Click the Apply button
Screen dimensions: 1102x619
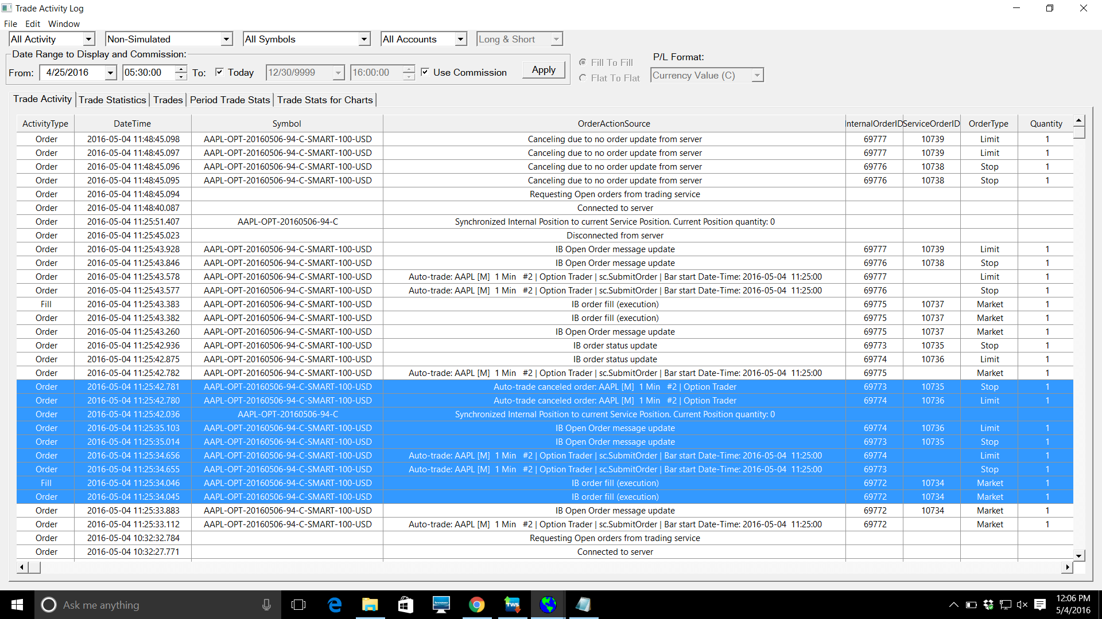tap(543, 70)
